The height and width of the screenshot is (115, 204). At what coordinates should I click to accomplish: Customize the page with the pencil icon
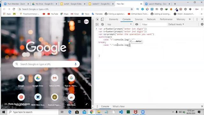[86, 104]
